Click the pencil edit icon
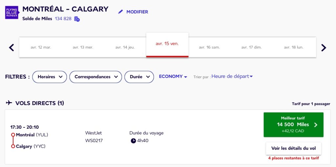336x167 pixels. click(x=120, y=12)
